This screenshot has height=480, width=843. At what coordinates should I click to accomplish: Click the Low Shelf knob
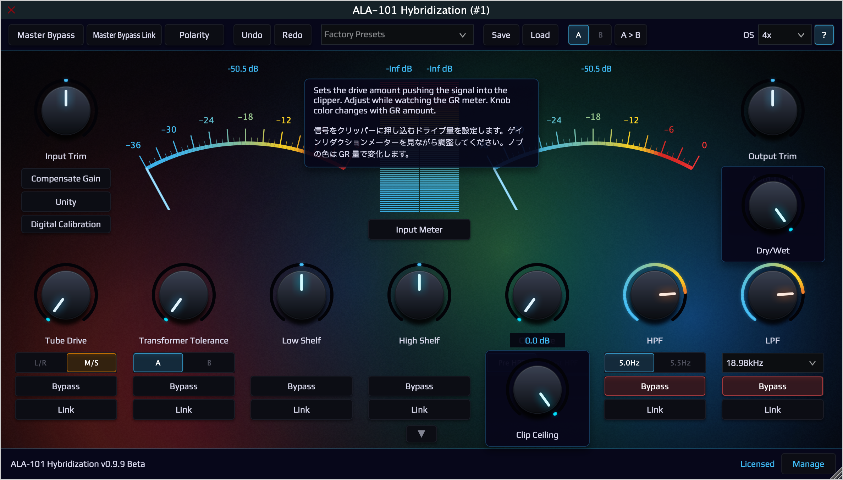[301, 295]
